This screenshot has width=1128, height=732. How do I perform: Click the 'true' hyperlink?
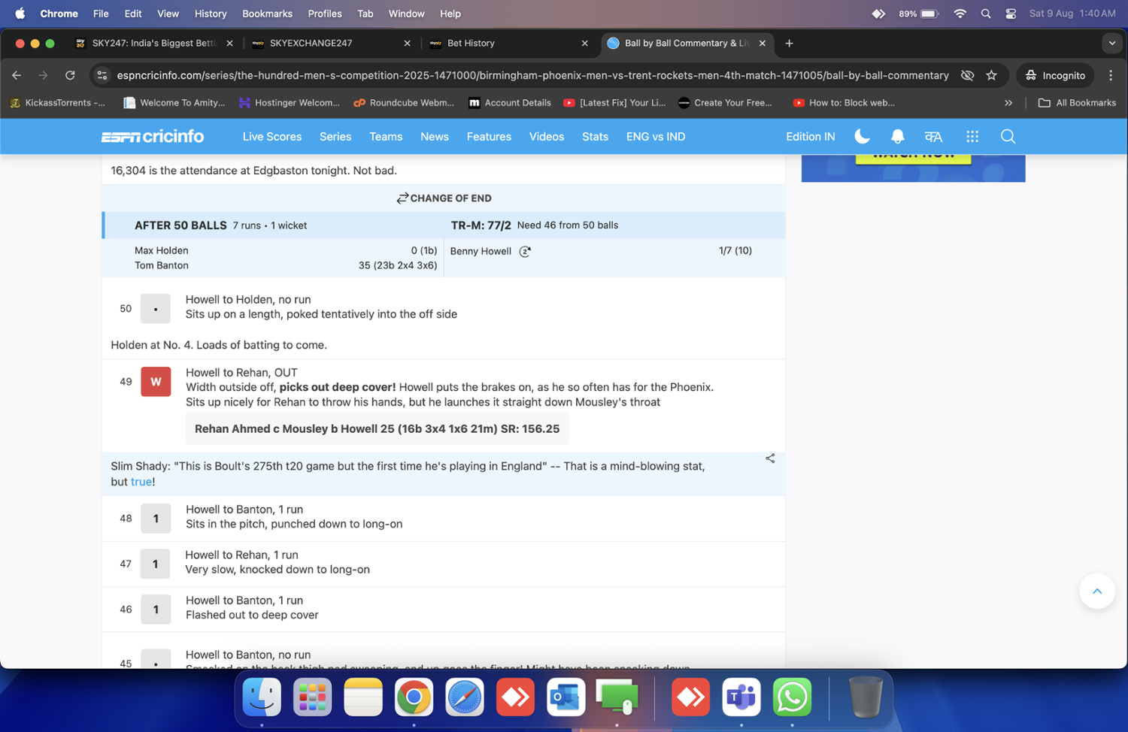click(x=141, y=482)
